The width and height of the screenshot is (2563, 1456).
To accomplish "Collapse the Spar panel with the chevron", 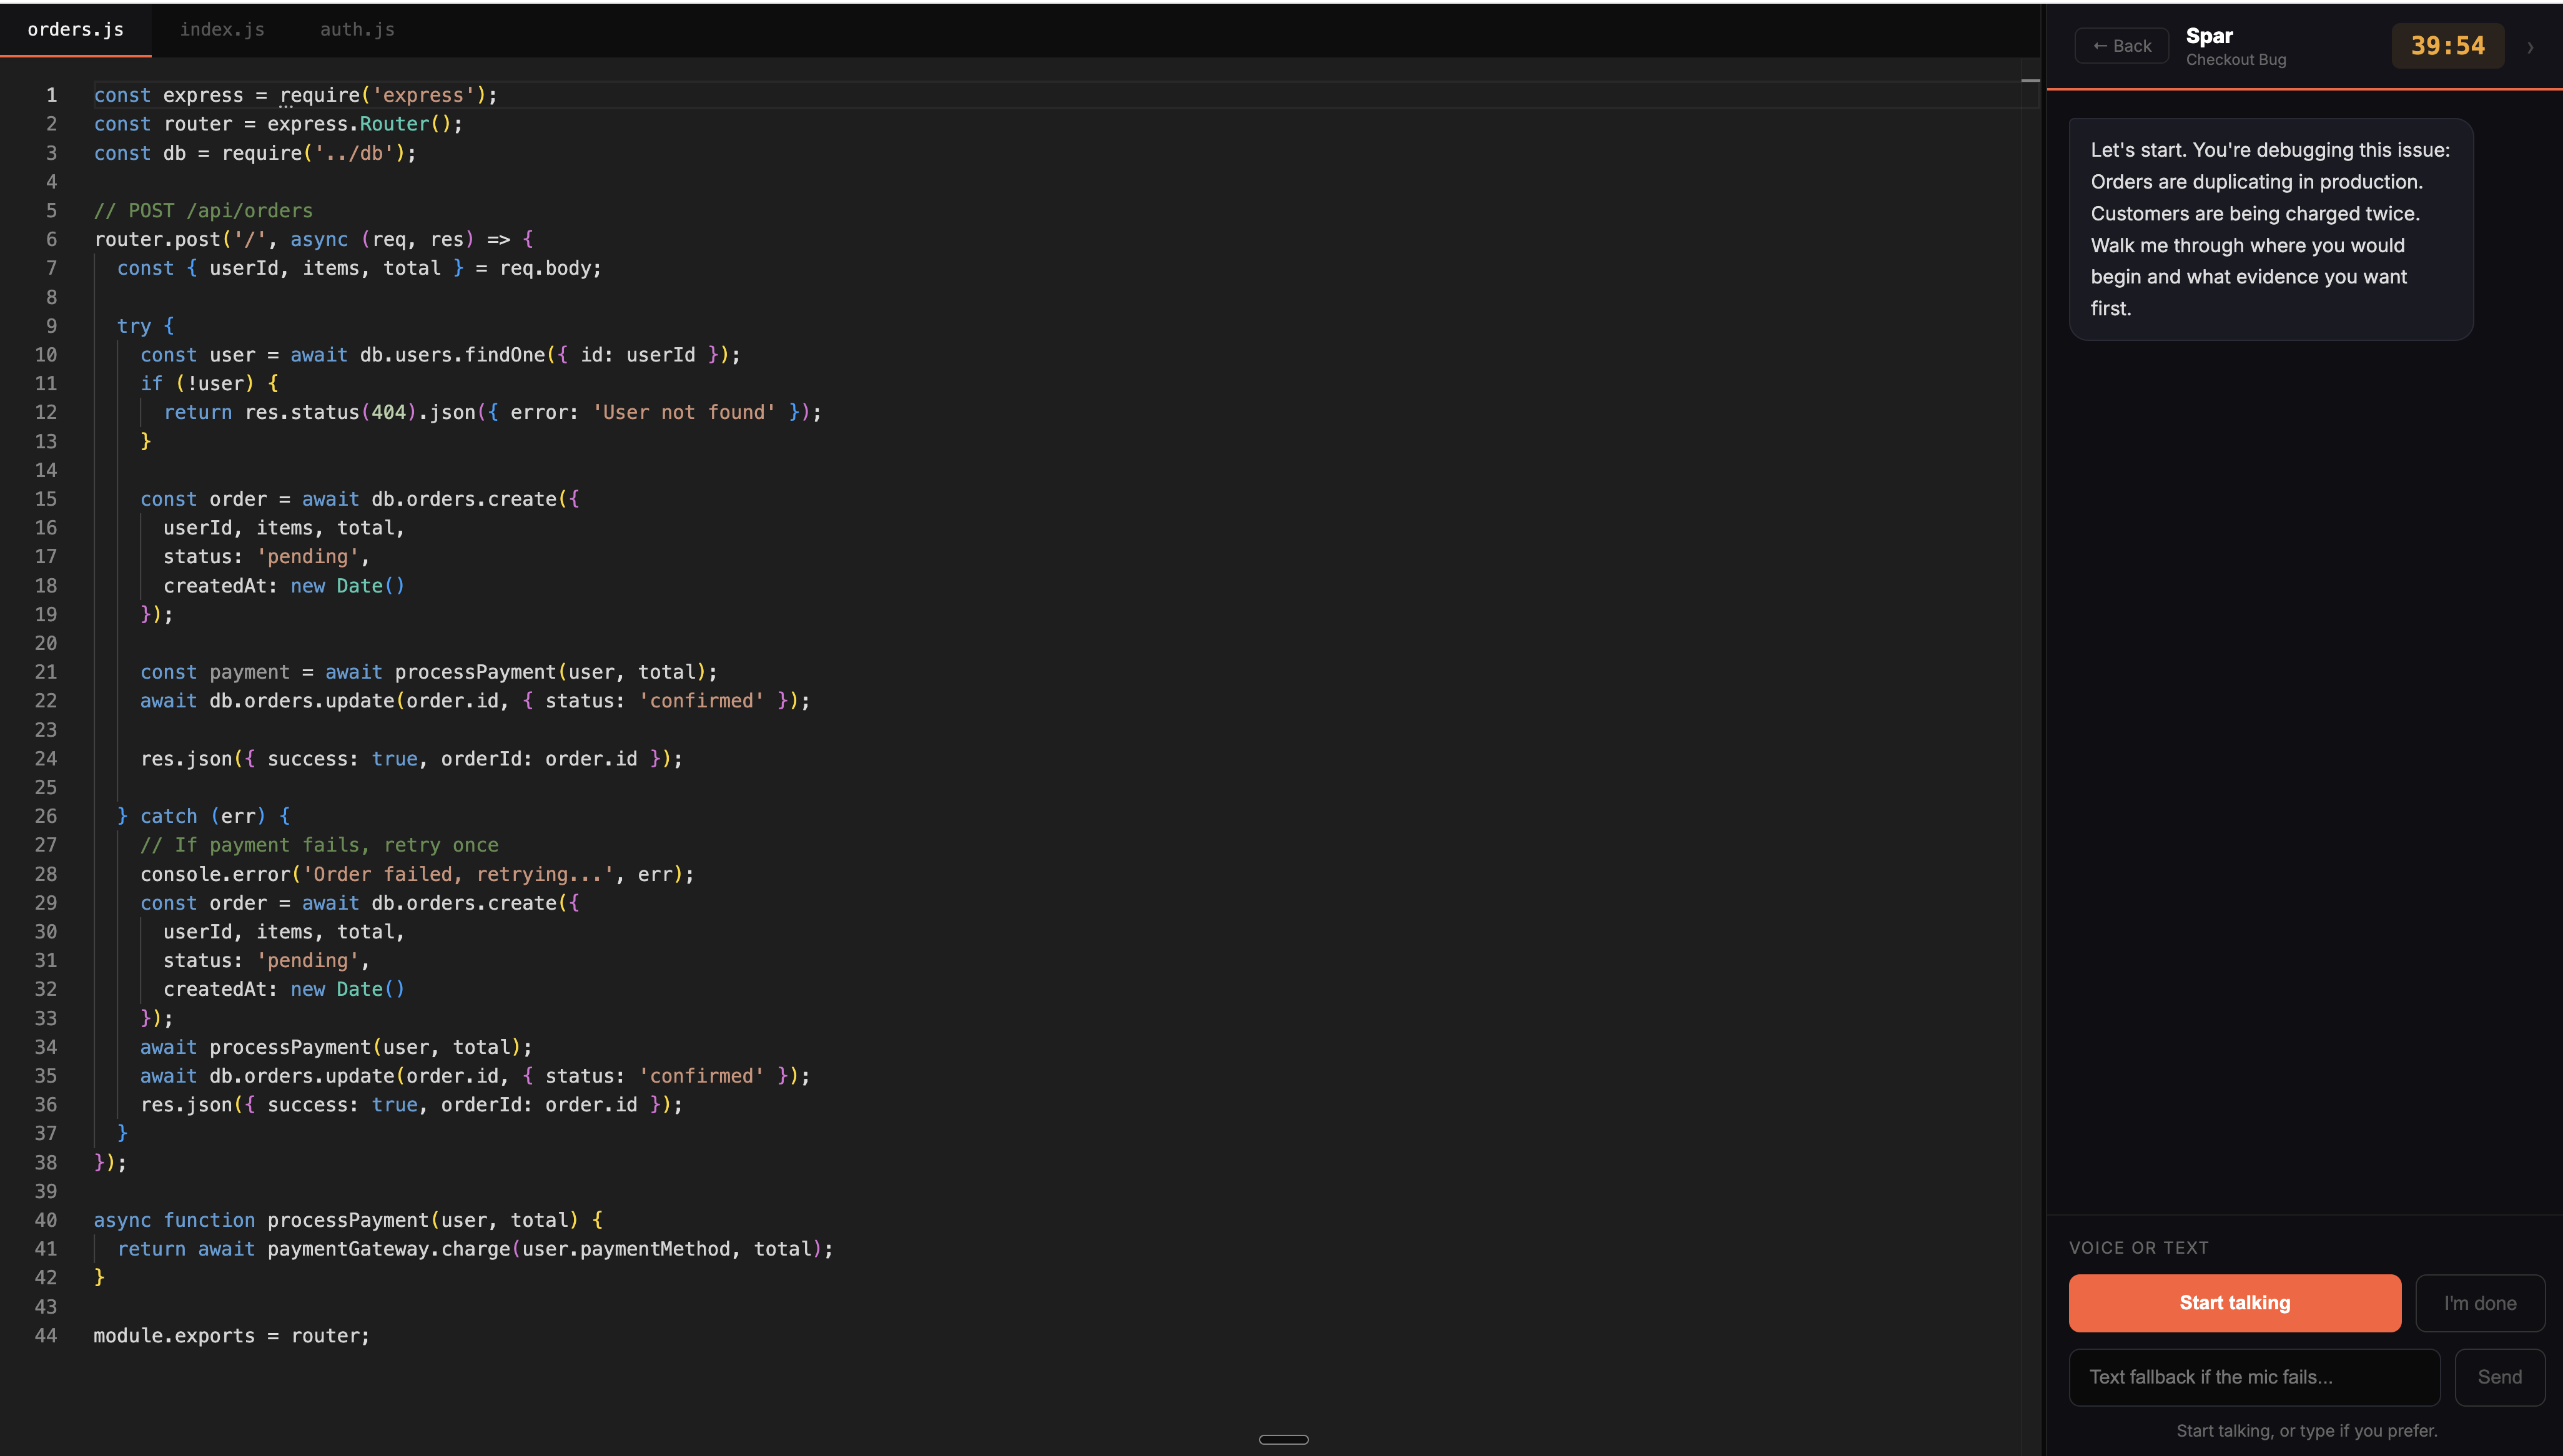I will pos(2530,47).
